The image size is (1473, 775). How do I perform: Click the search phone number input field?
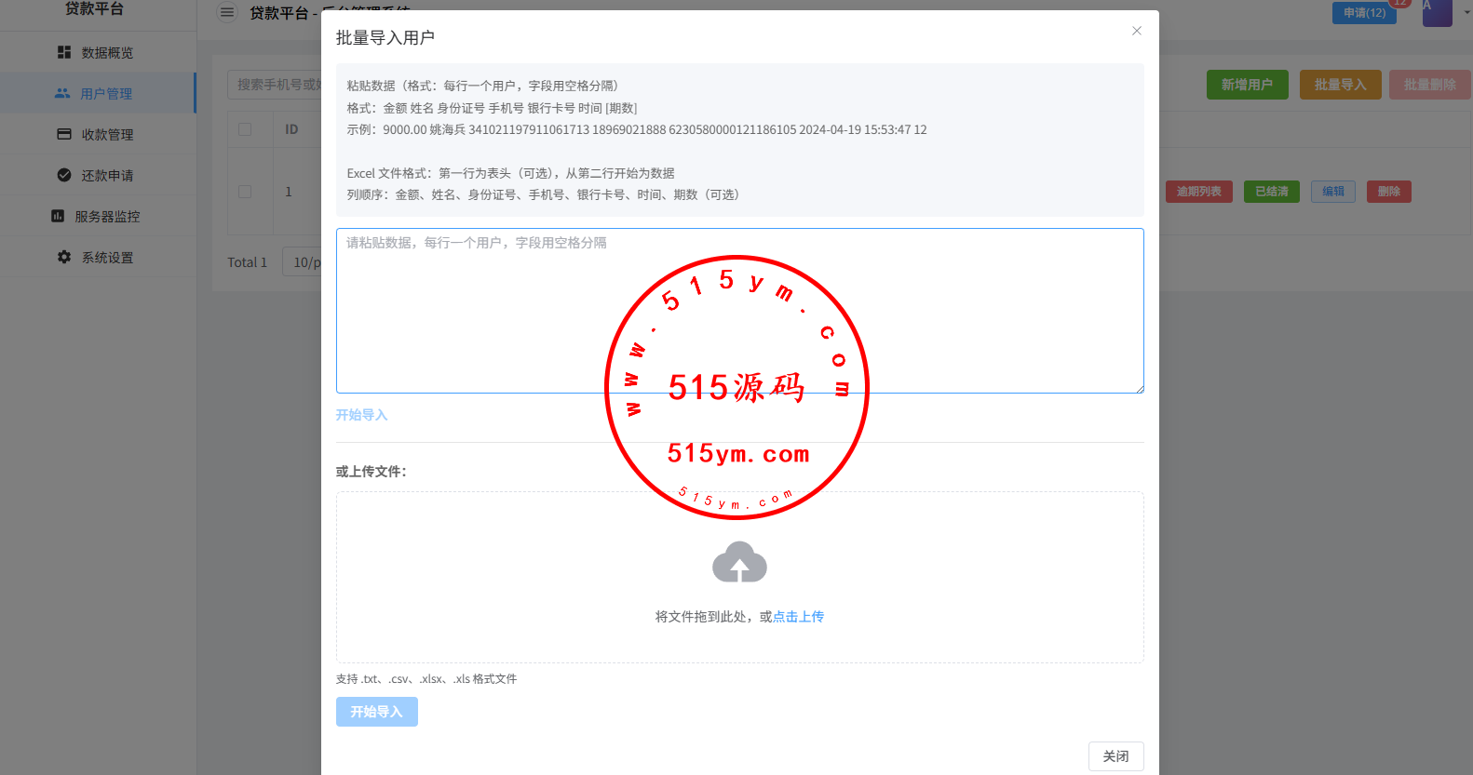pyautogui.click(x=275, y=85)
